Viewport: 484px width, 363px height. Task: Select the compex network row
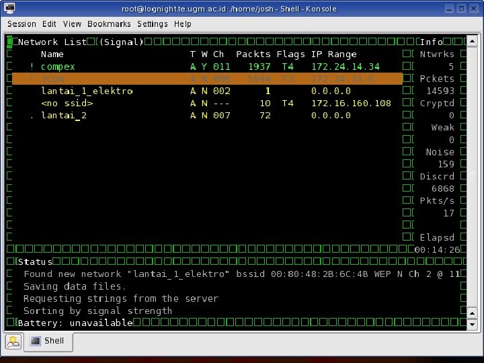click(x=207, y=67)
